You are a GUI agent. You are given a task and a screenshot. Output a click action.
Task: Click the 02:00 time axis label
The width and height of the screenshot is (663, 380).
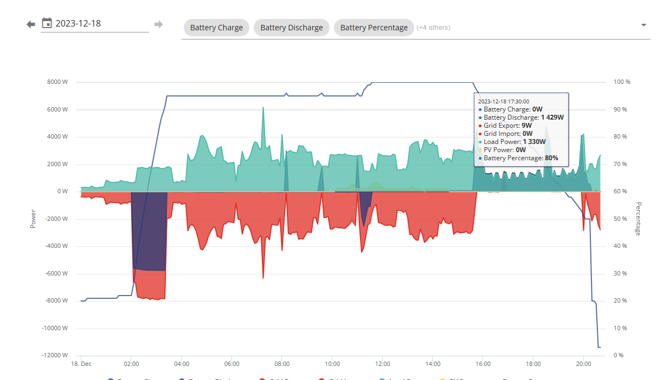coord(131,364)
